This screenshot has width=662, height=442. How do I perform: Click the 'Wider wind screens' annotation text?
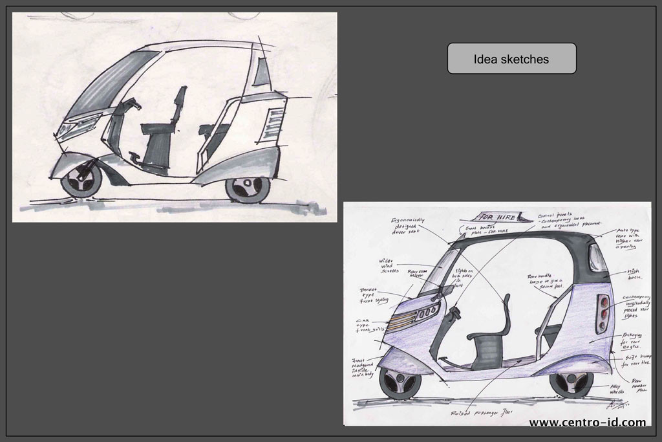click(x=390, y=265)
